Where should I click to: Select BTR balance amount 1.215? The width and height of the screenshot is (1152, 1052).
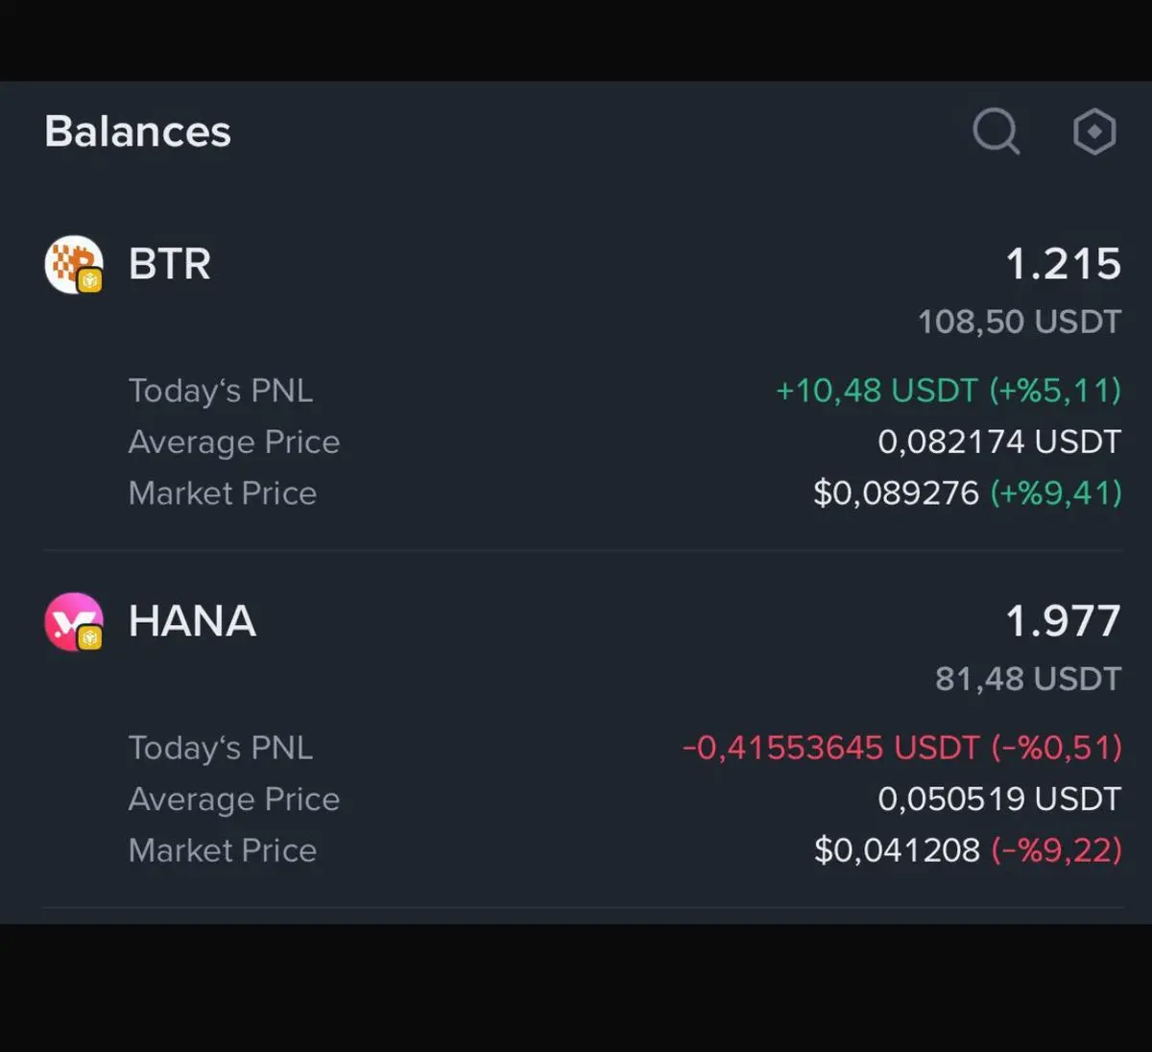pos(1063,264)
